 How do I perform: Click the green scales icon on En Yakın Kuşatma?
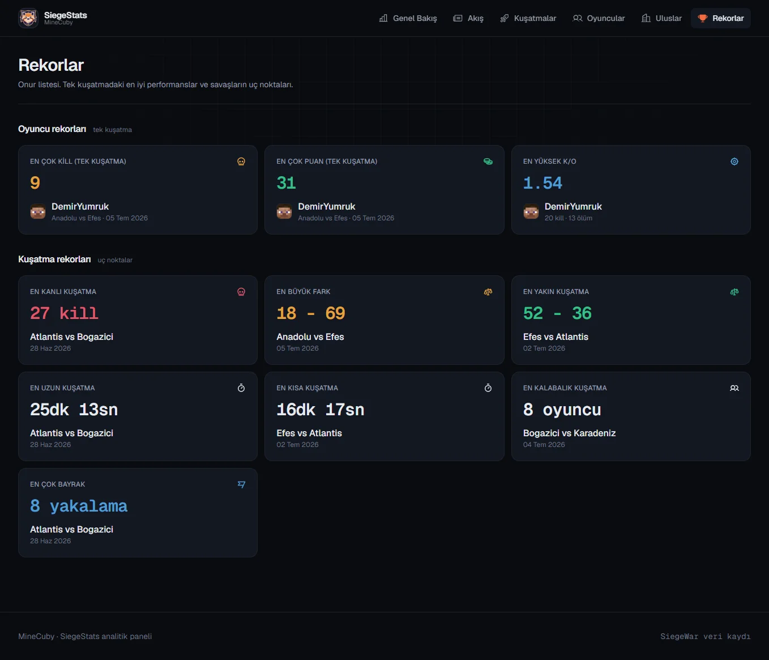pyautogui.click(x=734, y=292)
